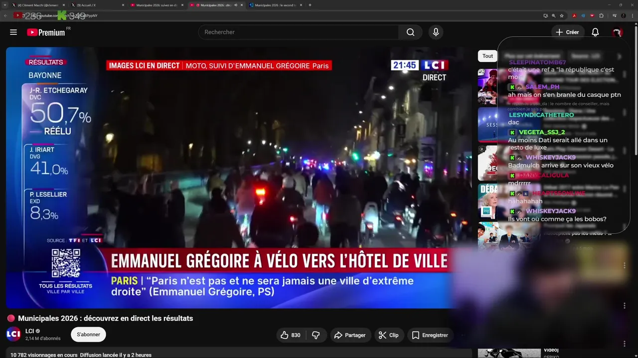Click chat username SLEEPINATOMB67
Screen dimensions: 638x358
pos(537,63)
